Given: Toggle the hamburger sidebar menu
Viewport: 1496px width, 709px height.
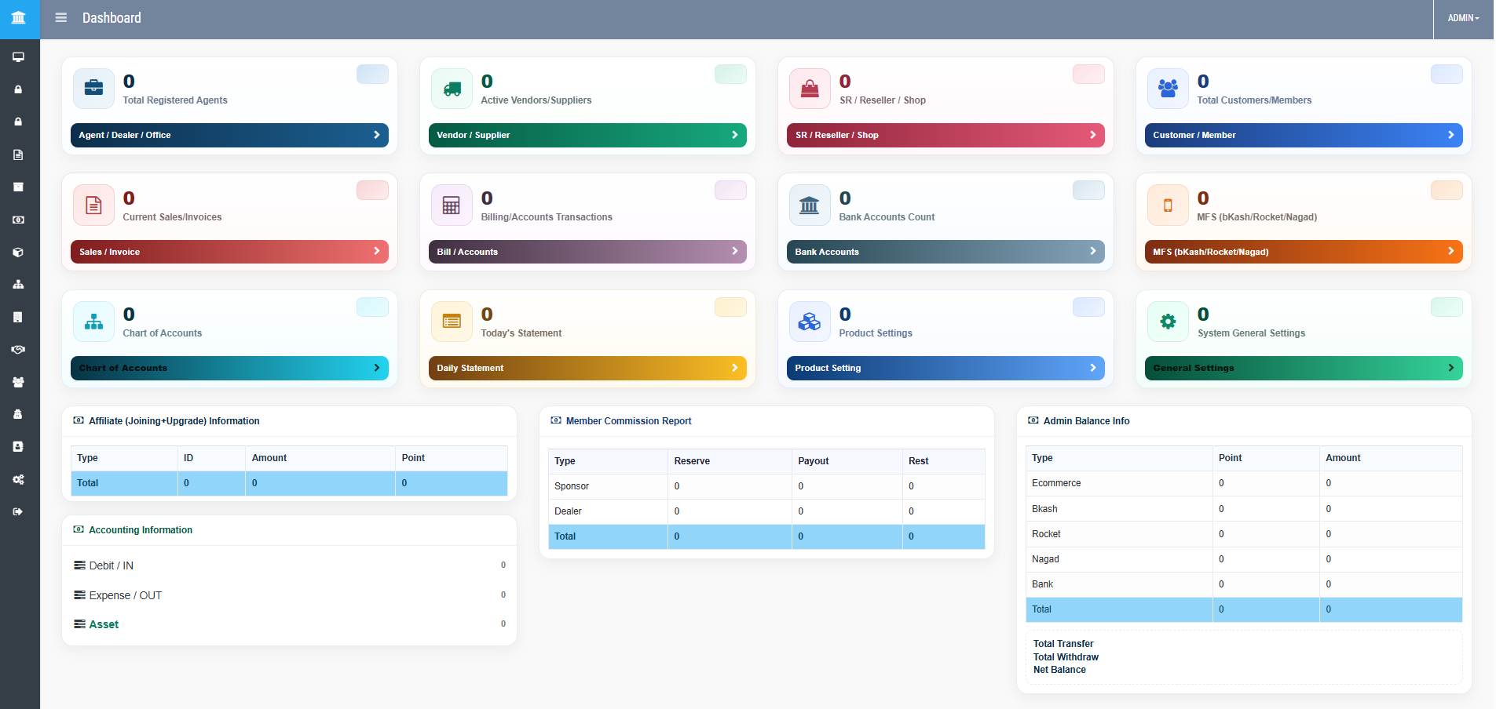Looking at the screenshot, I should pos(60,18).
